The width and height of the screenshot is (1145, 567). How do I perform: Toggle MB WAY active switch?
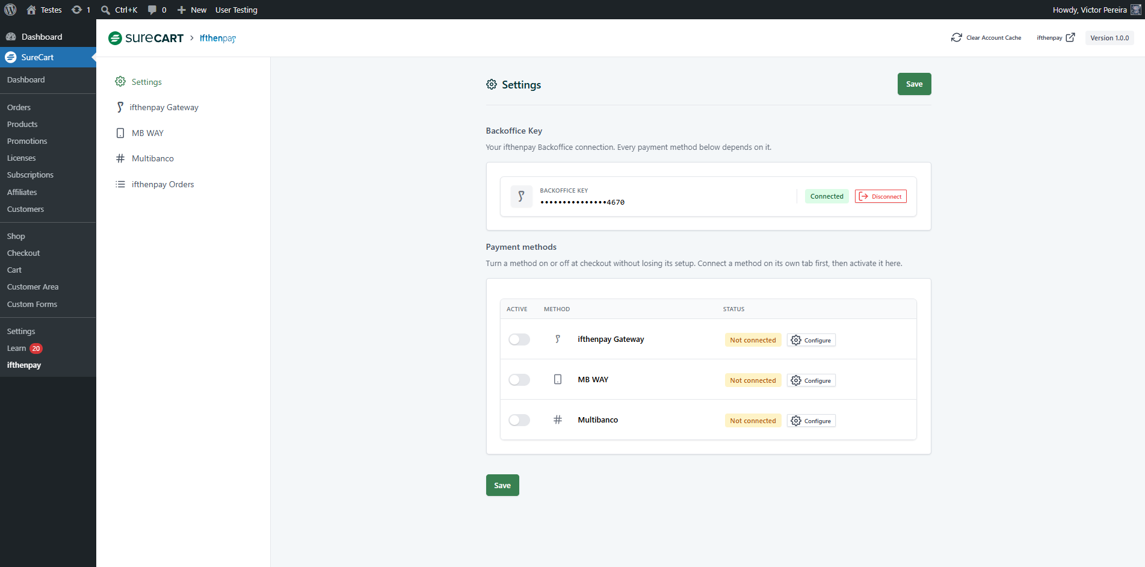pyautogui.click(x=519, y=380)
